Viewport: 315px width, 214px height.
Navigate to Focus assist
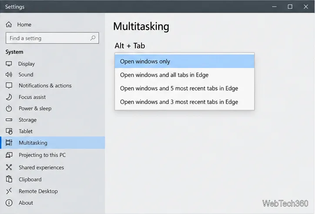[53, 97]
